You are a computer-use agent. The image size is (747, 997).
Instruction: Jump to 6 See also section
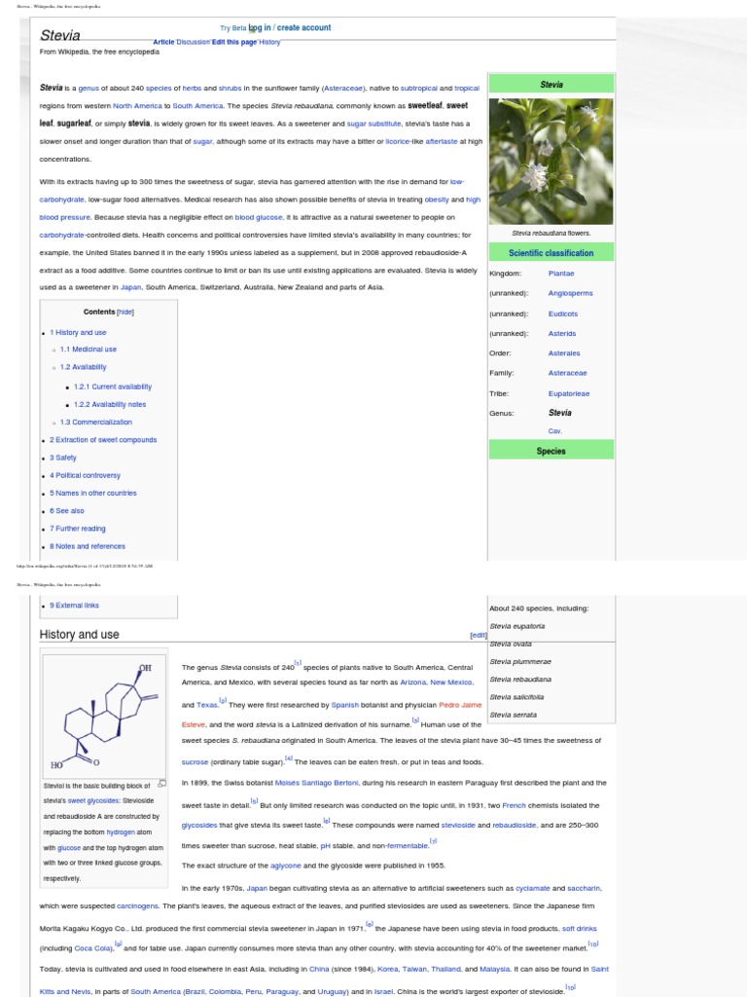pos(67,511)
